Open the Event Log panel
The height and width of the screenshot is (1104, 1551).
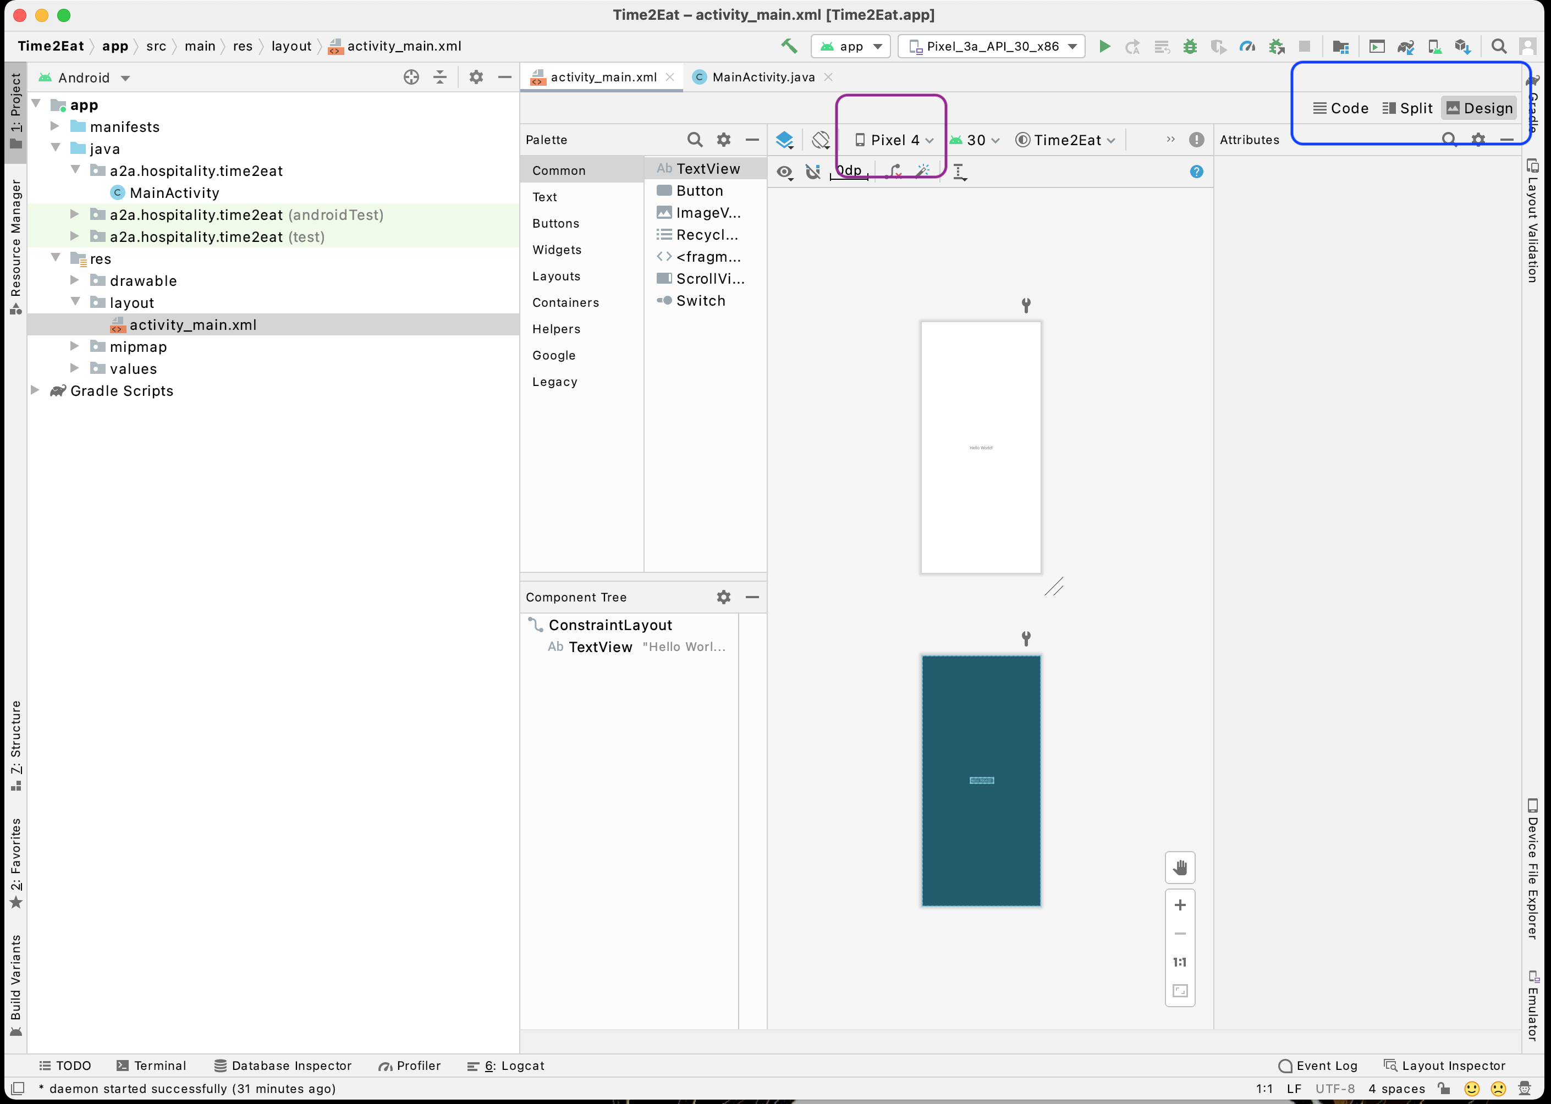tap(1318, 1066)
